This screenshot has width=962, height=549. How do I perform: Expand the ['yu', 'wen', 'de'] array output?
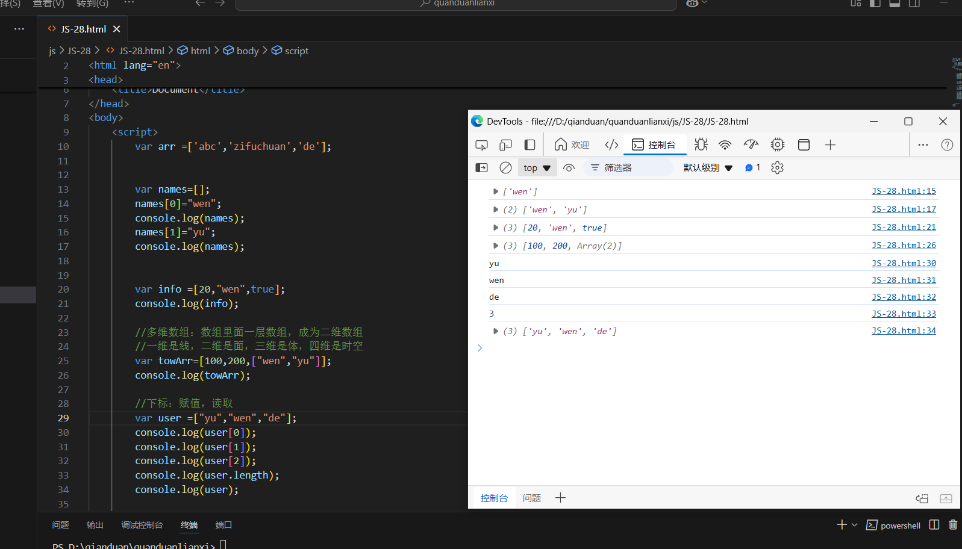495,331
